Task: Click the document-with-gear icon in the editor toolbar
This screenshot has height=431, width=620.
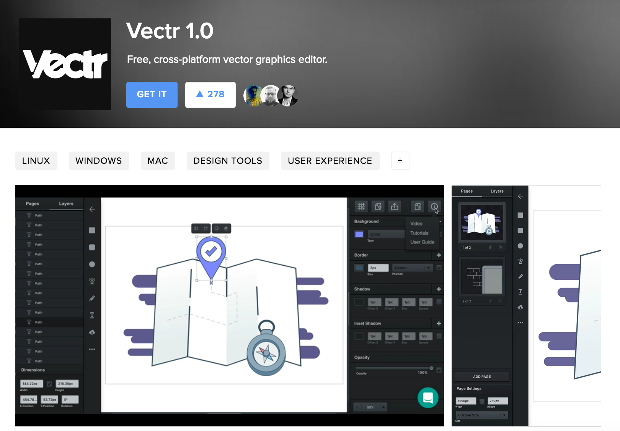Action: coord(378,207)
